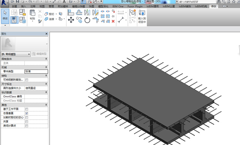
Task: Toggle the 加载时剪切的空心 checkbox
Action: [x=27, y=117]
